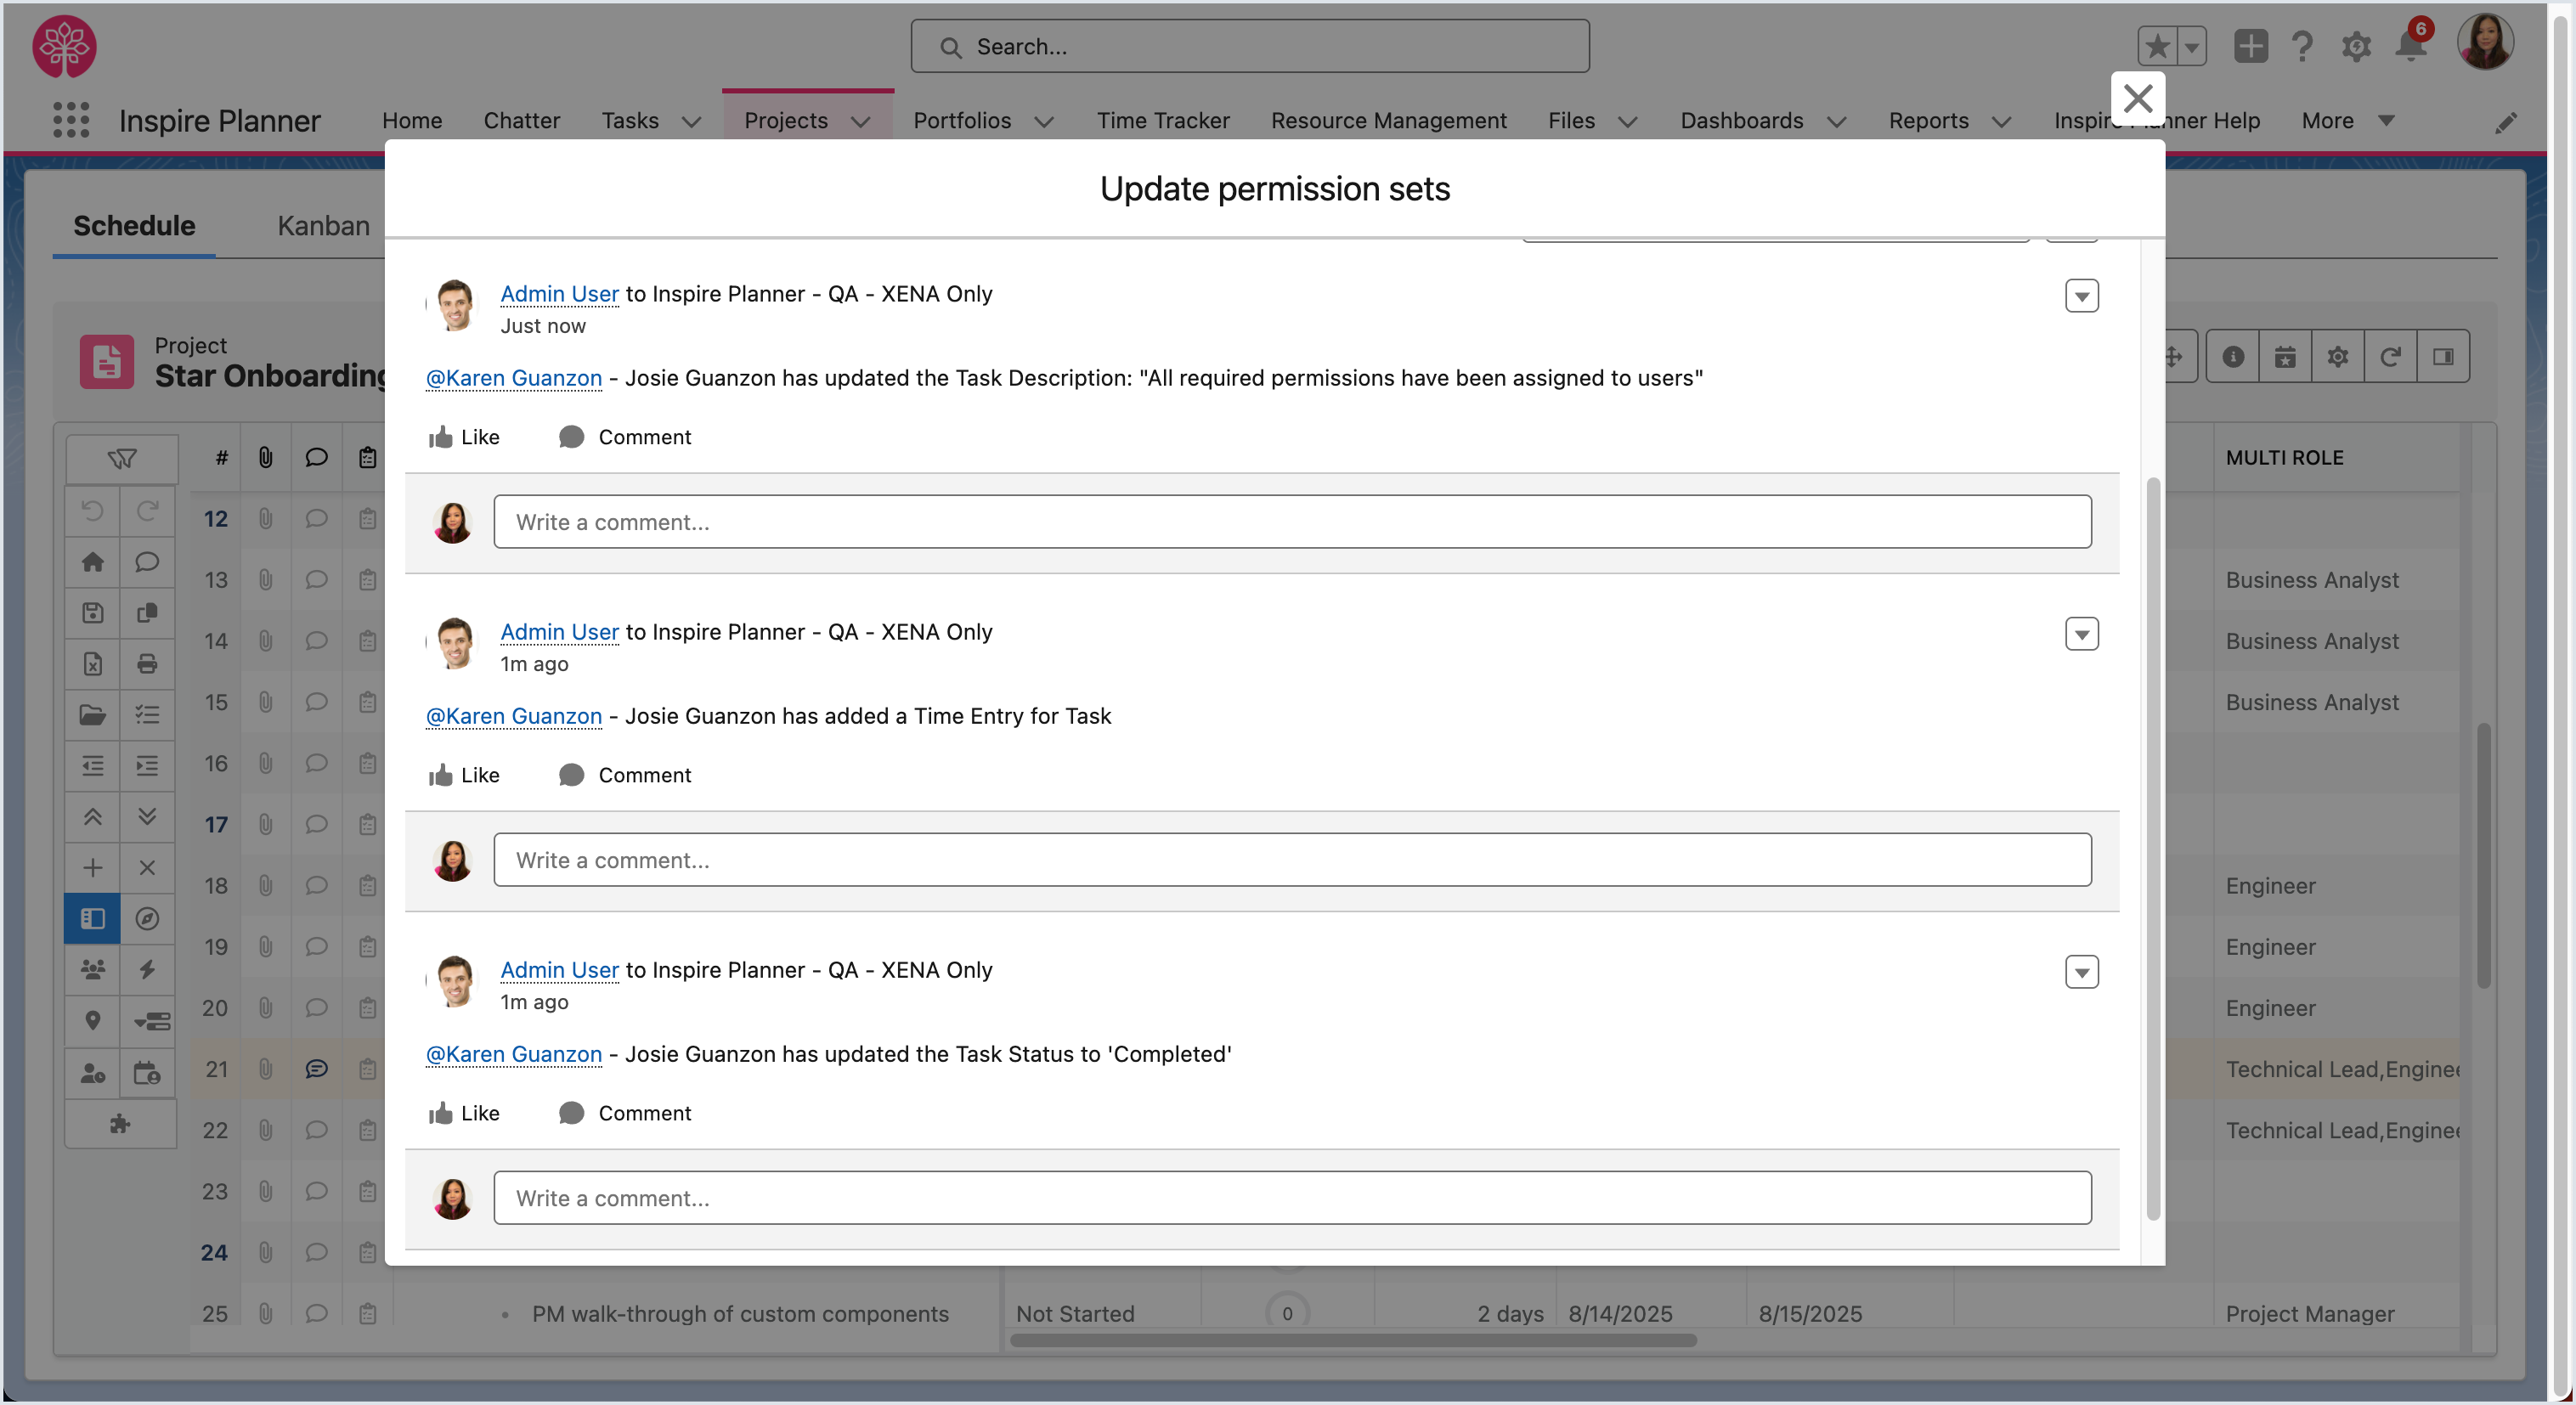Click comment box under Task Status post

pyautogui.click(x=1292, y=1198)
